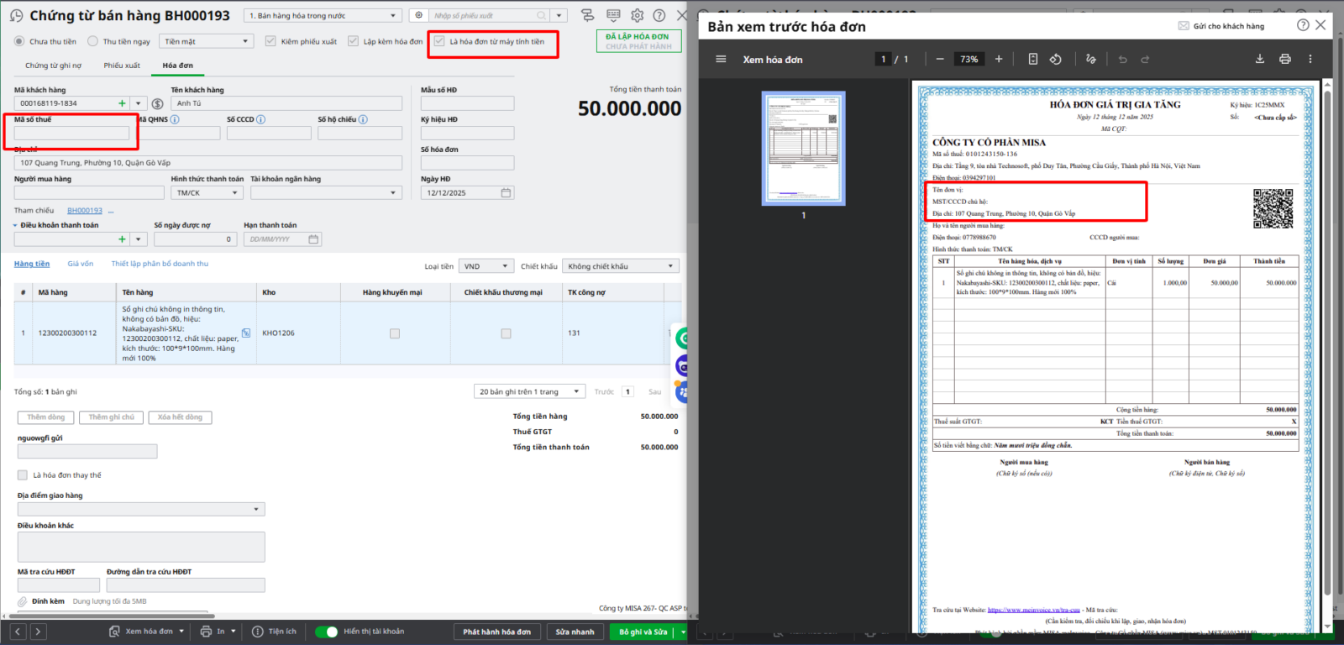Open the preview sidebar hamburger menu

(720, 59)
